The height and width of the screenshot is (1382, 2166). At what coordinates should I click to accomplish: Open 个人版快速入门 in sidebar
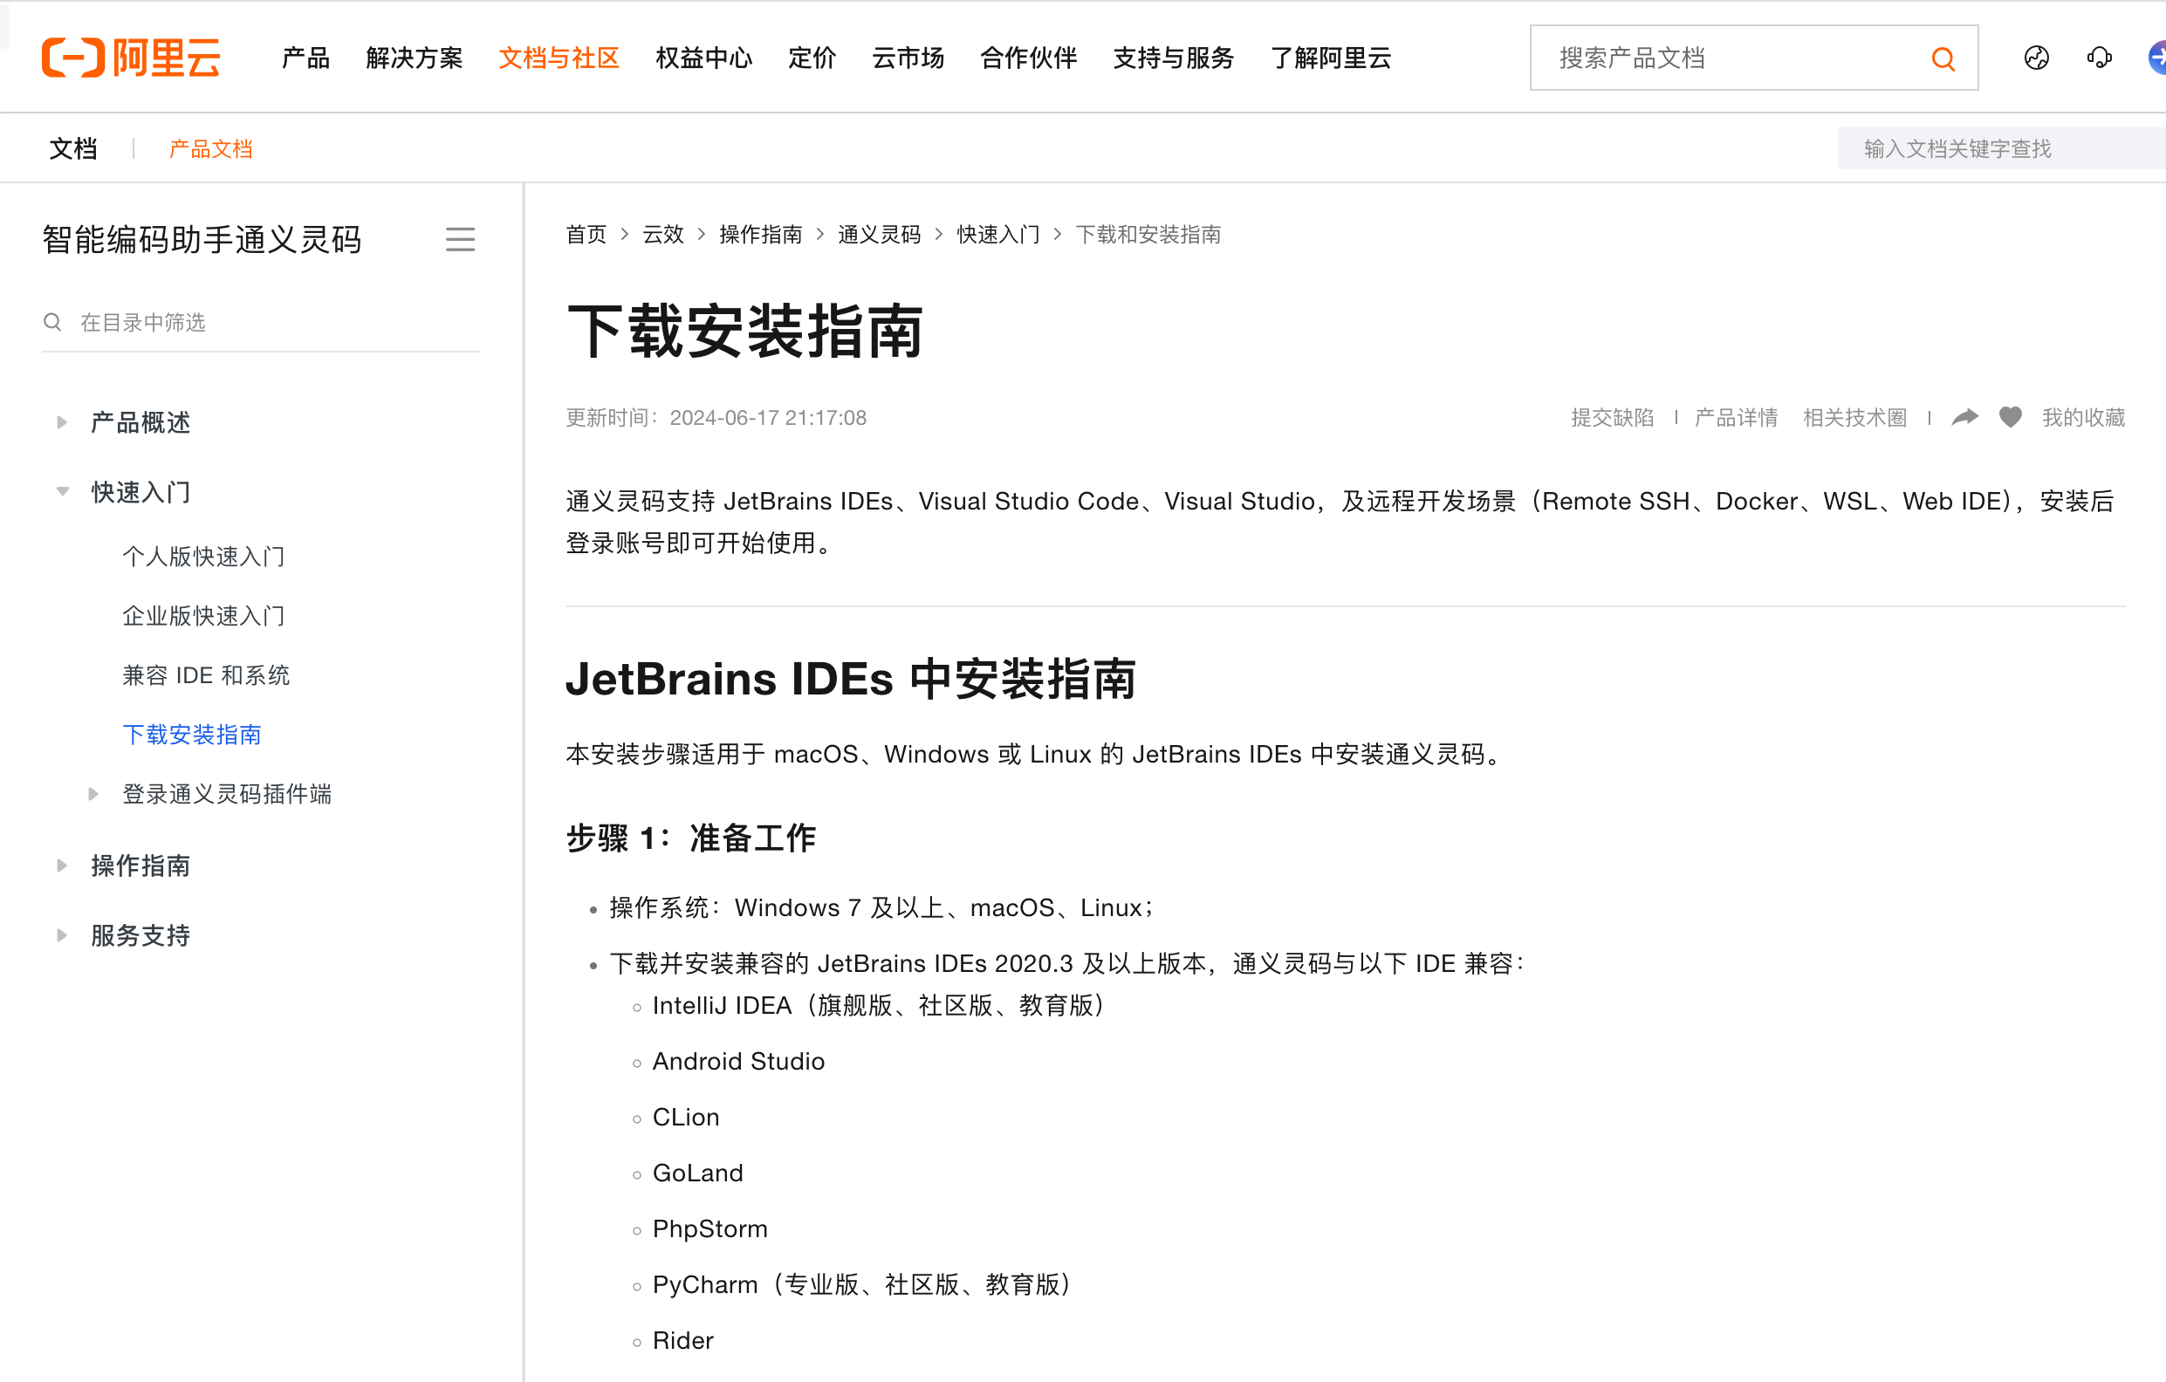(204, 557)
